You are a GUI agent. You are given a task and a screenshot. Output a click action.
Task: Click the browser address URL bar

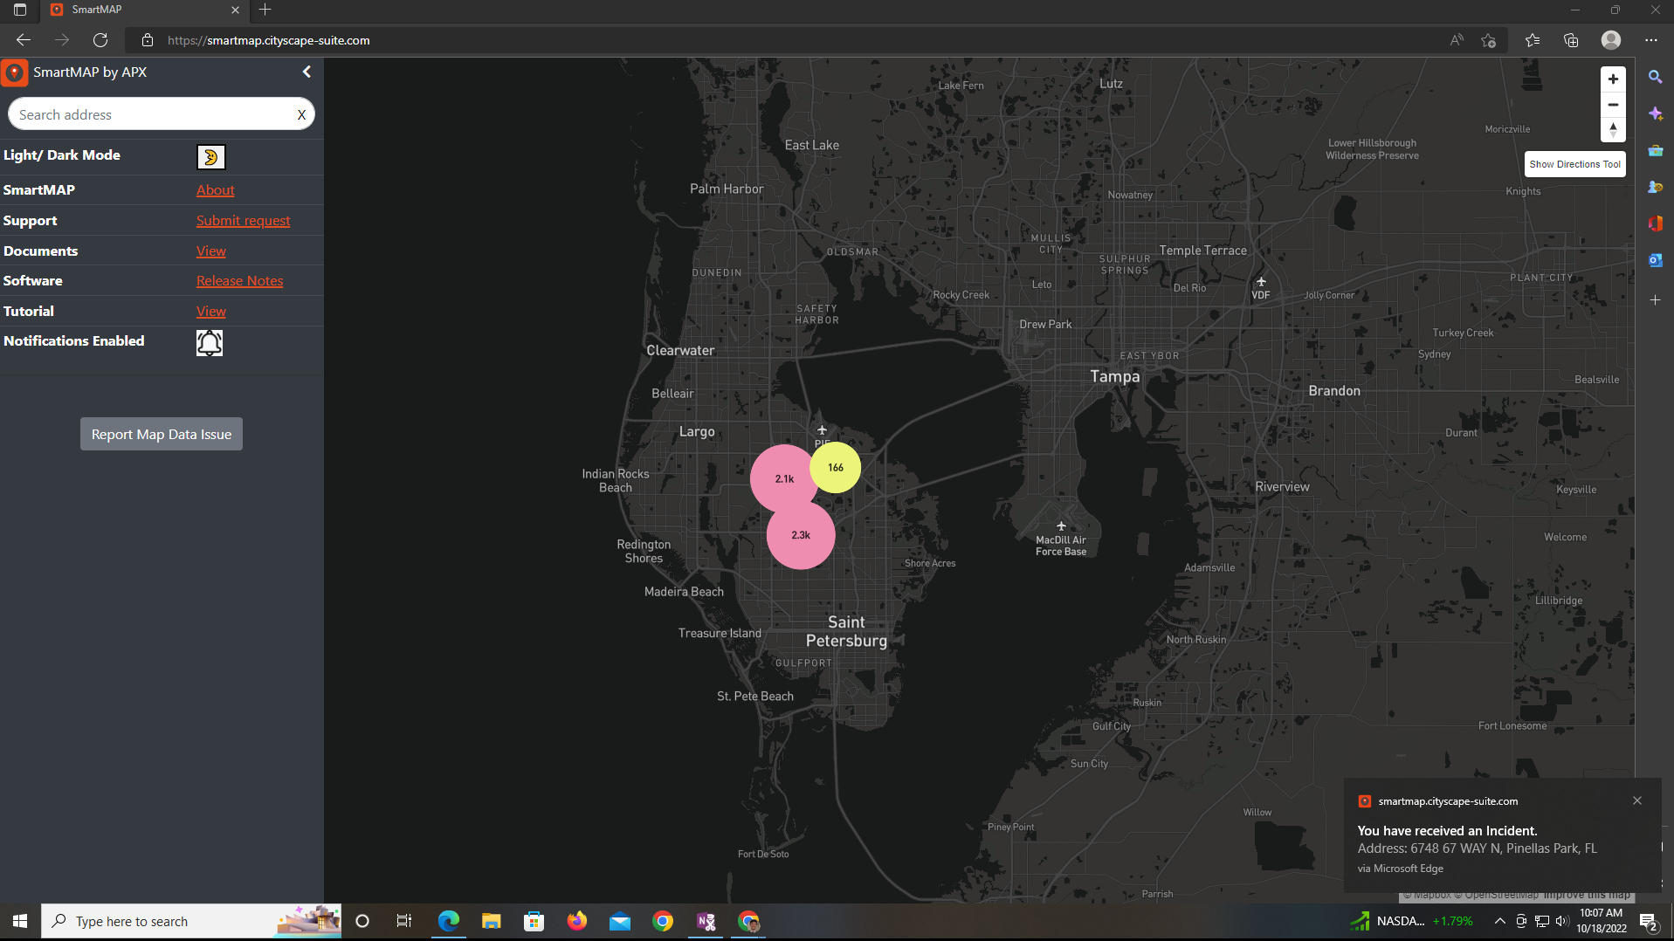tap(786, 40)
